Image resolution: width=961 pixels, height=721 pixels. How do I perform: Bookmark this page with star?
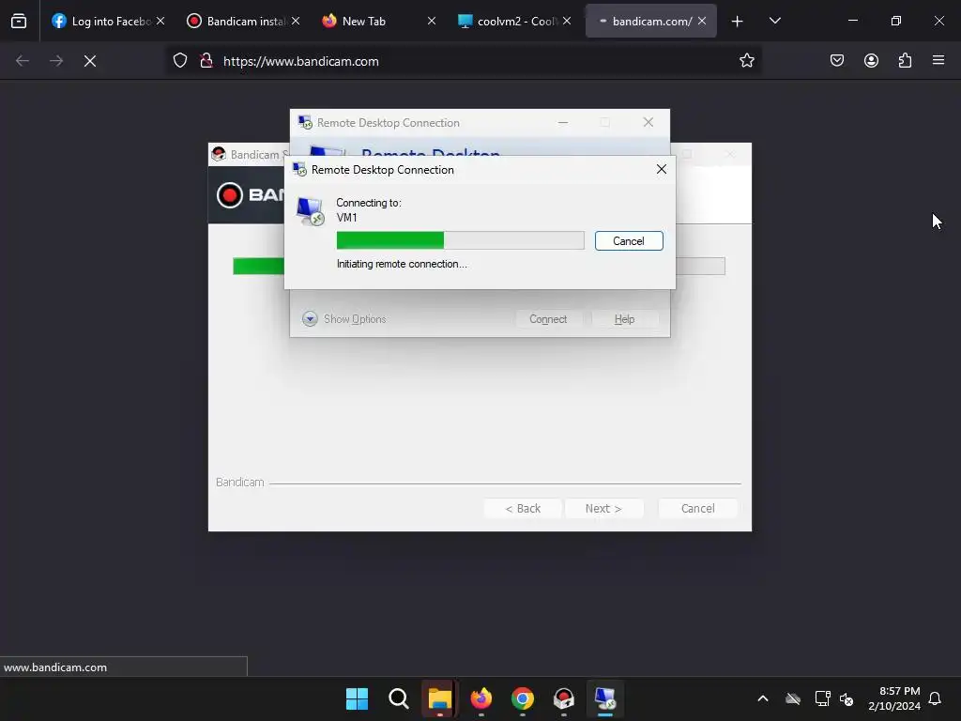tap(746, 60)
